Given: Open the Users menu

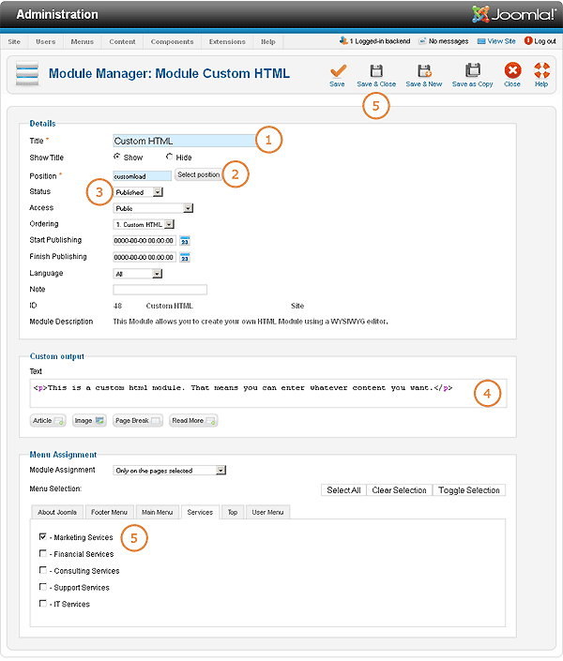Looking at the screenshot, I should pyautogui.click(x=46, y=42).
